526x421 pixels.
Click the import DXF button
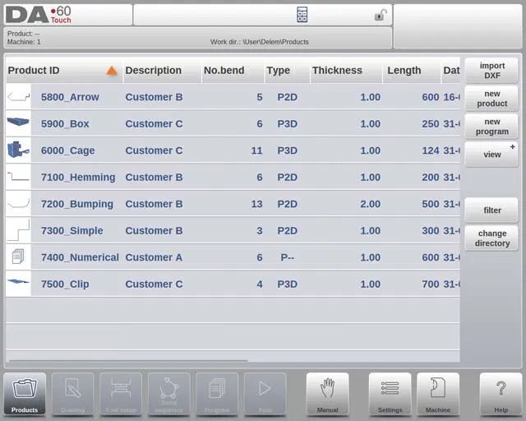(x=491, y=71)
